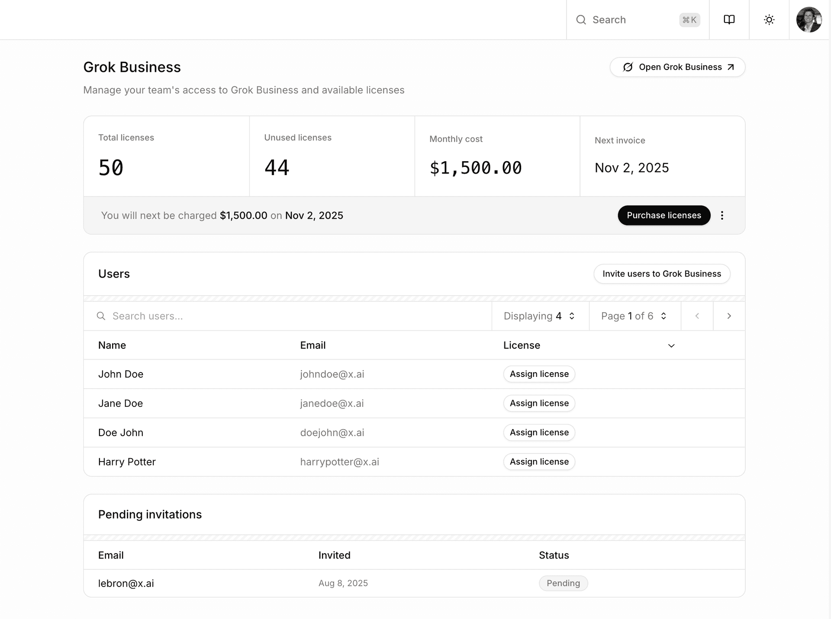Click the License column header
Image resolution: width=831 pixels, height=619 pixels.
(522, 345)
